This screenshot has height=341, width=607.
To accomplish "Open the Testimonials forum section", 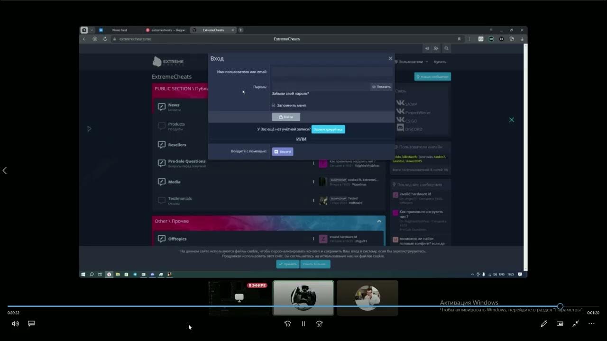I will [180, 198].
